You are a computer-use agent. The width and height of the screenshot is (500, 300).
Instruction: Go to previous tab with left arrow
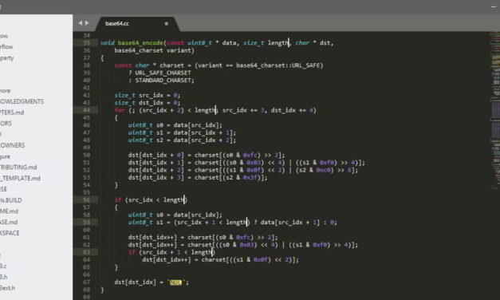point(80,23)
